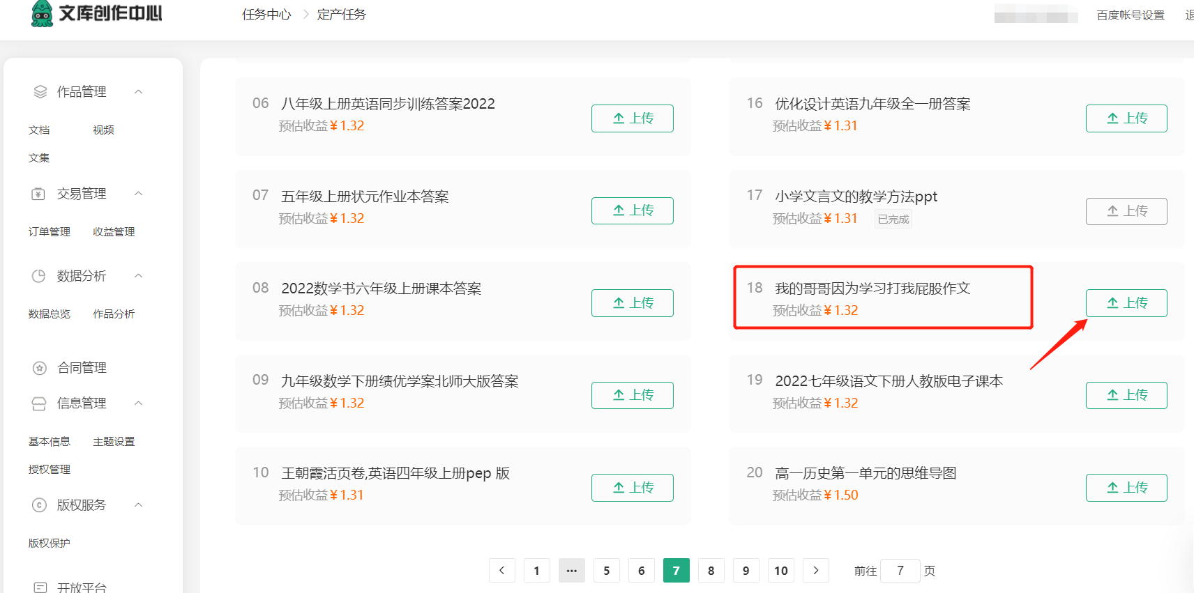Image resolution: width=1194 pixels, height=593 pixels.
Task: Click title 我的哥哥因为学习打我屁股作文
Action: tap(872, 288)
